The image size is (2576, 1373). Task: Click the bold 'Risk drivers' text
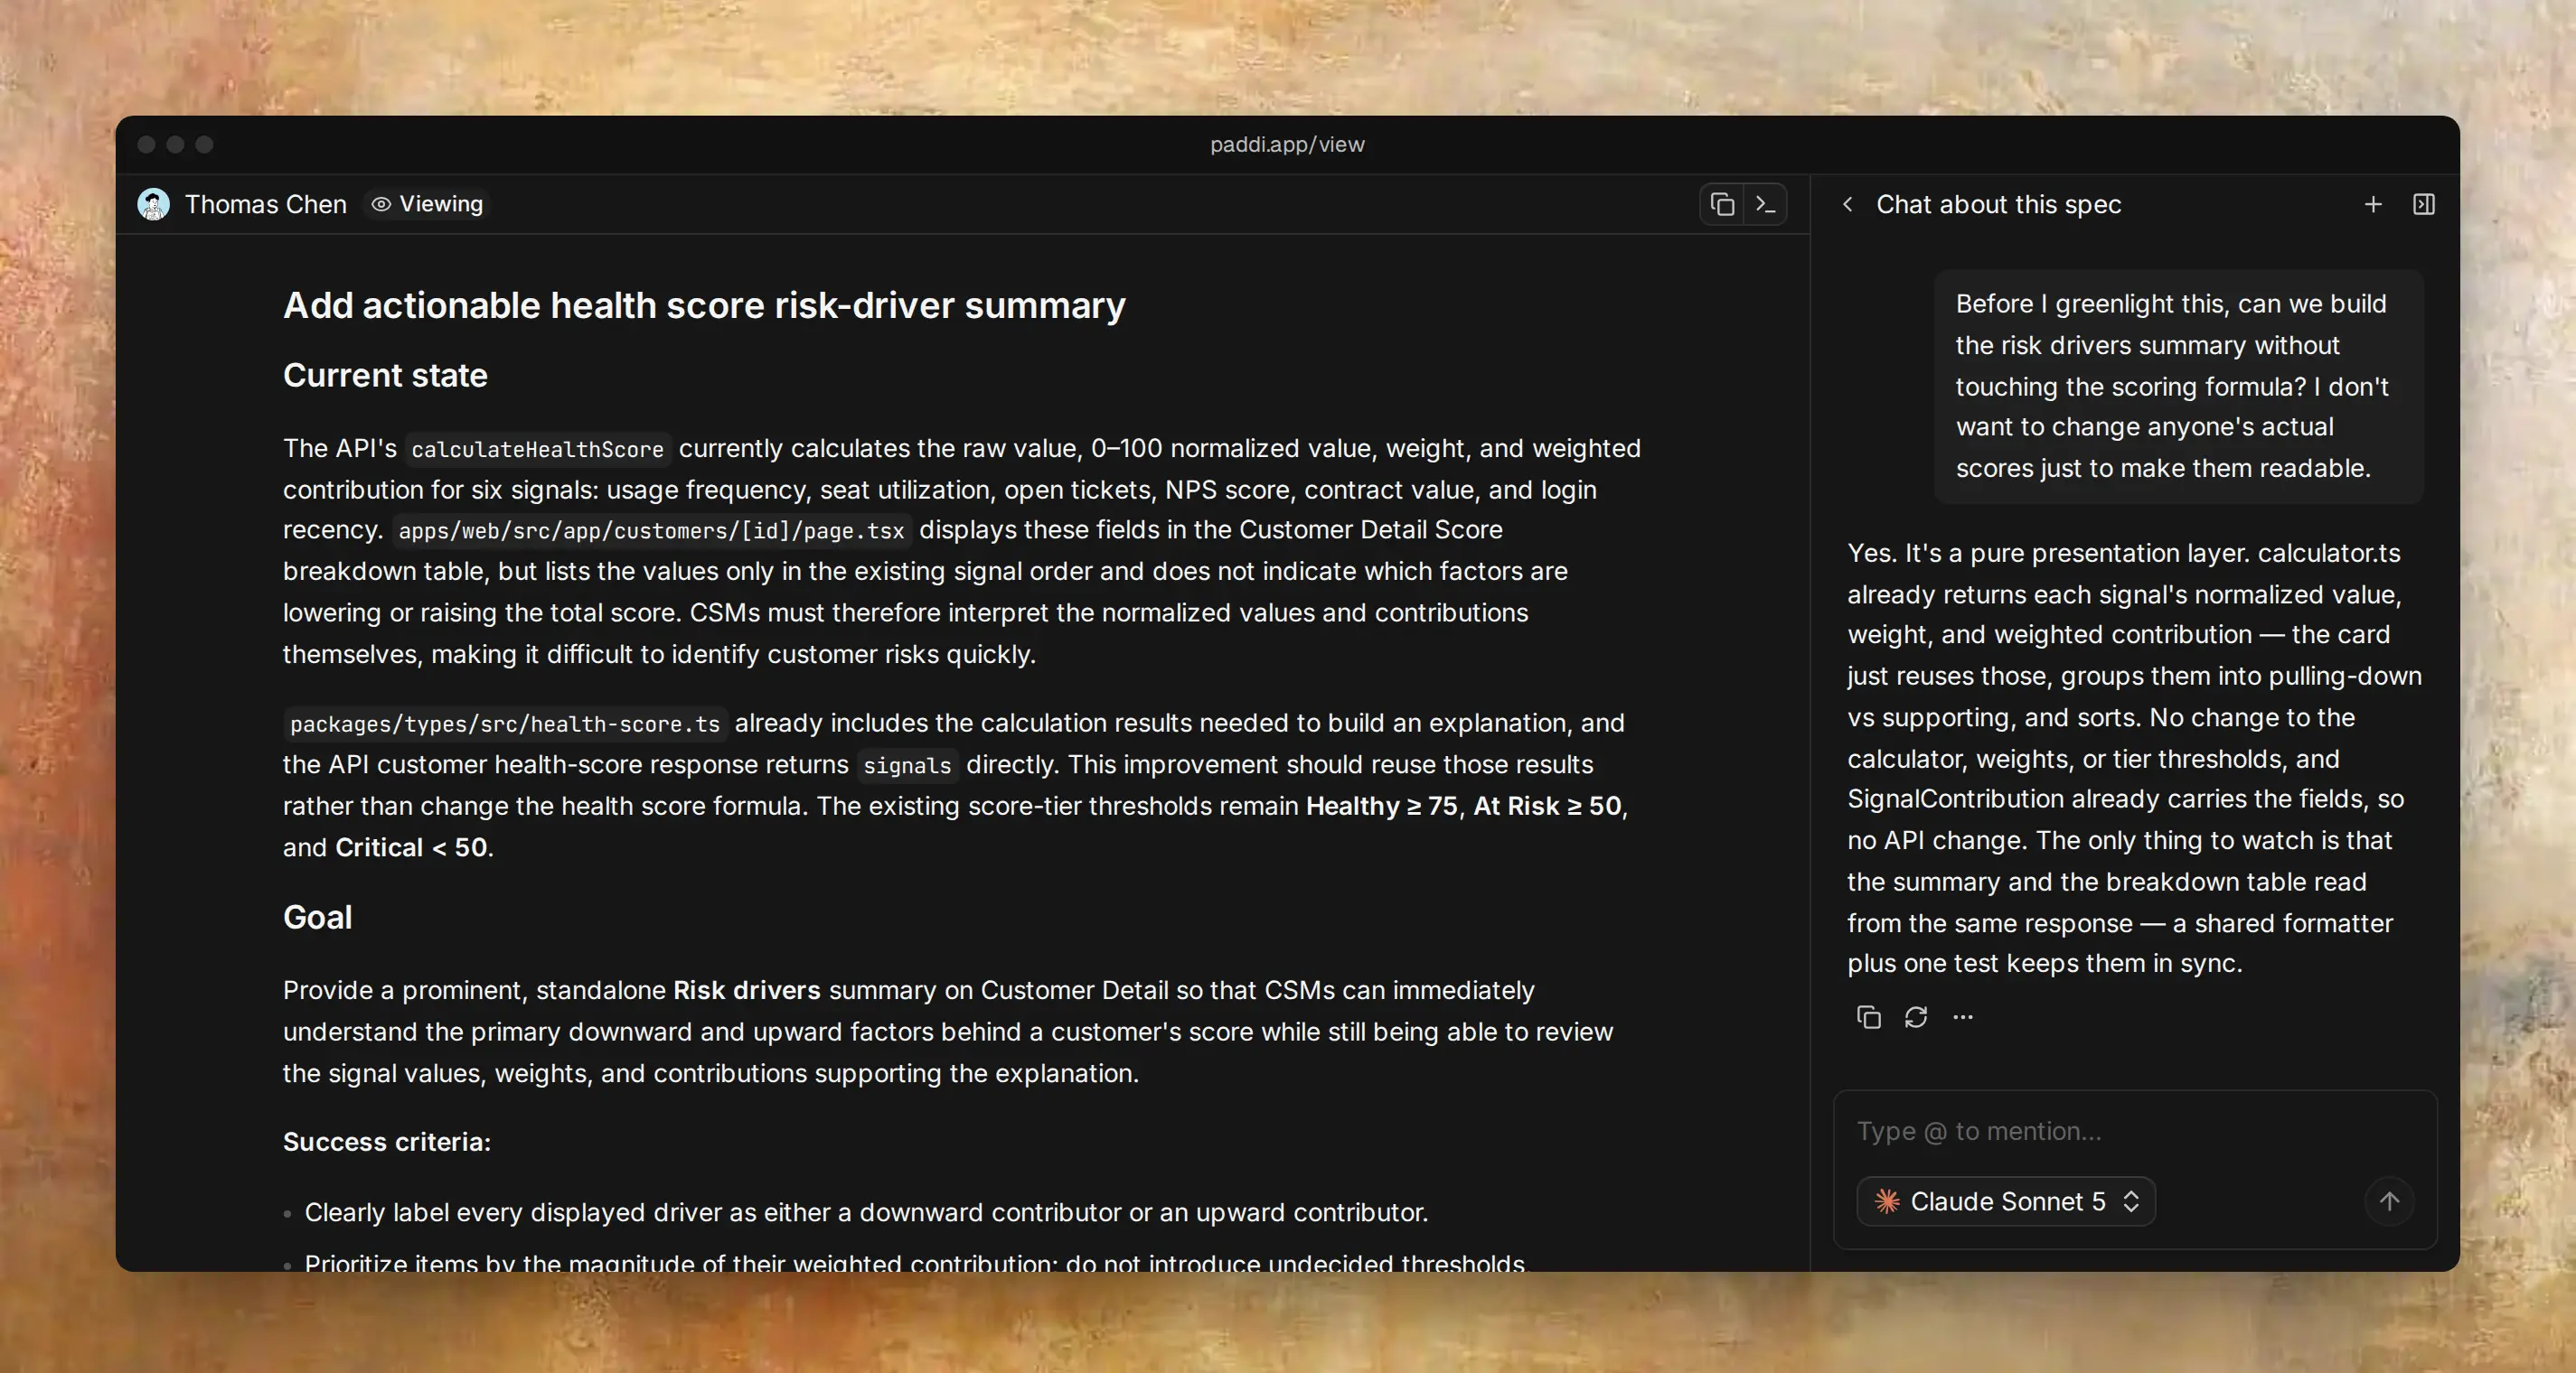point(747,989)
